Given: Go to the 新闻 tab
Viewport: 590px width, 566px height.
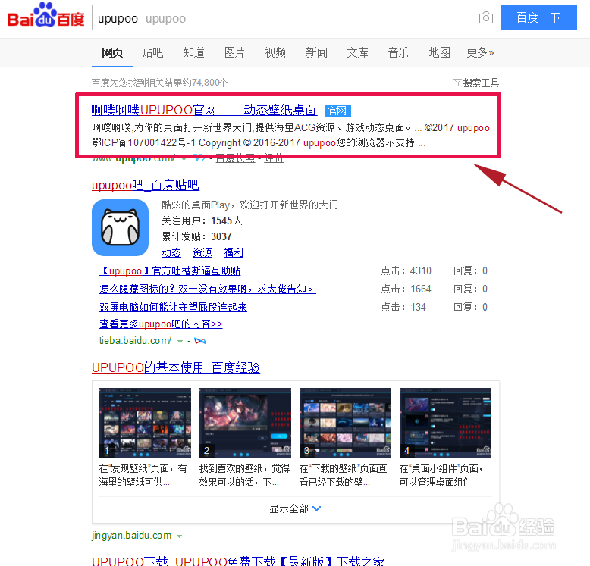Looking at the screenshot, I should 316,52.
